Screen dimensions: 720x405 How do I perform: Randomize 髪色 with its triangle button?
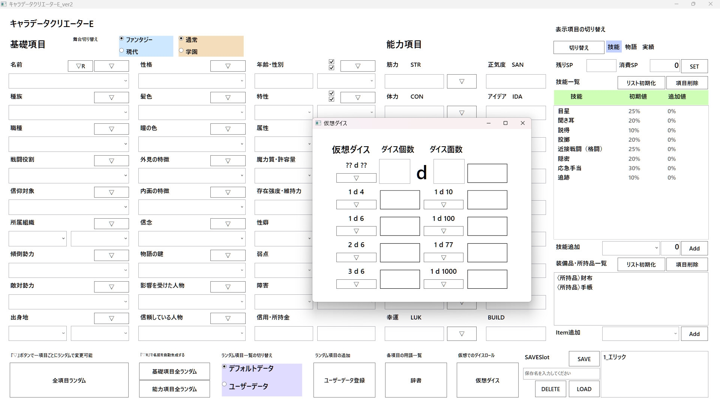pos(228,97)
